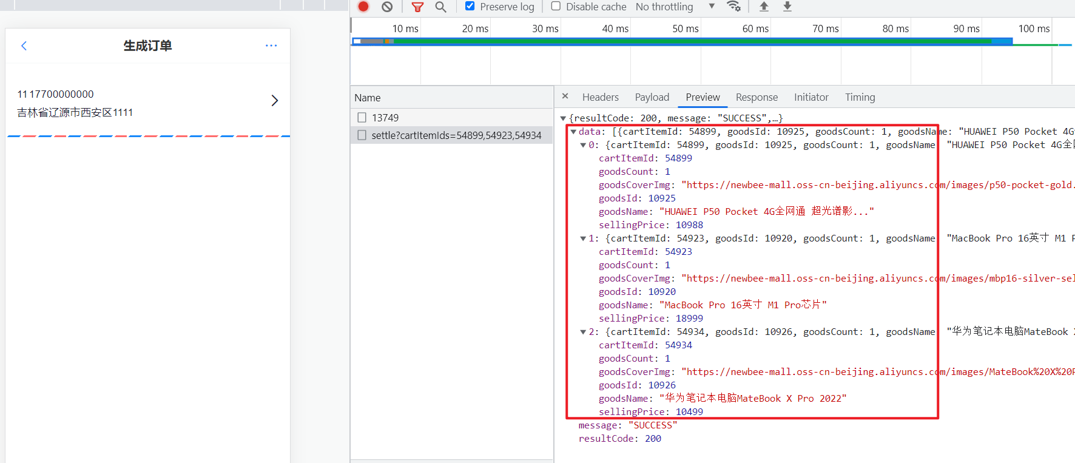This screenshot has width=1075, height=463.
Task: Click goodsName 华为笔记本电脑MateBook X Pro 2022
Action: pos(753,399)
